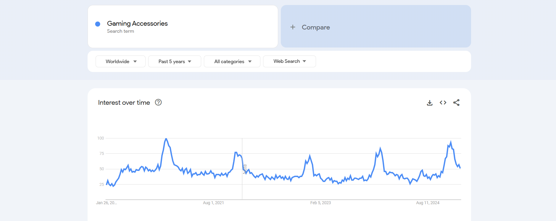Open the Web Search type dropdown
This screenshot has height=221, width=556.
click(289, 61)
